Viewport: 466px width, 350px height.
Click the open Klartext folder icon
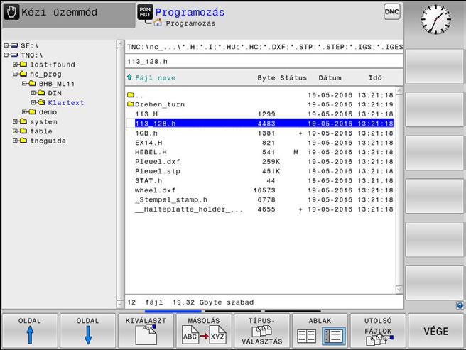[42, 102]
